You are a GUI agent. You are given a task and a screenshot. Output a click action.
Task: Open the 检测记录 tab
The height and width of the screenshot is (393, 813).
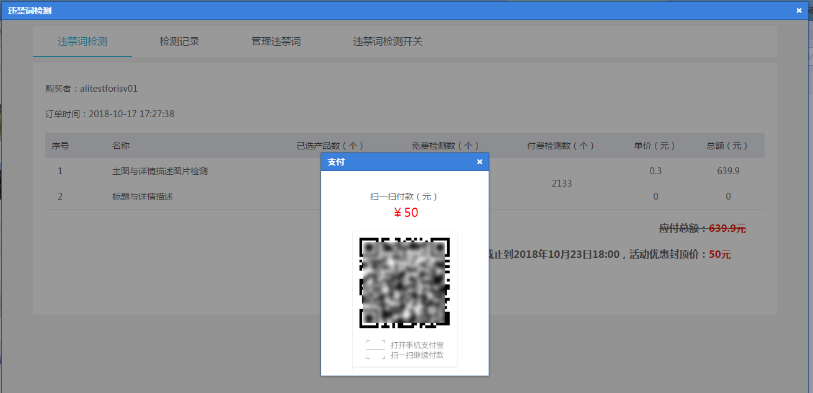(x=179, y=42)
